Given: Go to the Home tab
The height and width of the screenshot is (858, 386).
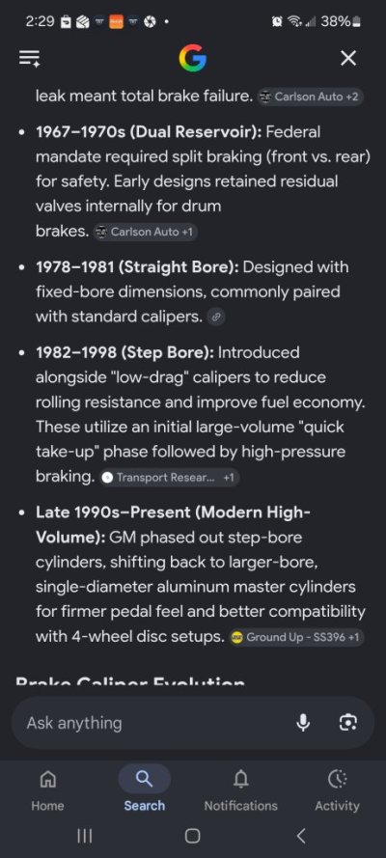Looking at the screenshot, I should 47,790.
